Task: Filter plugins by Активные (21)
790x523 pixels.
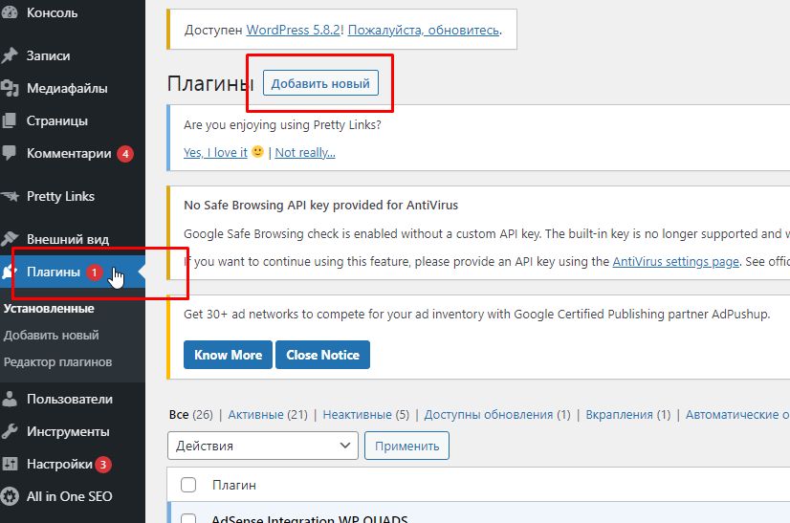Action: click(x=267, y=415)
